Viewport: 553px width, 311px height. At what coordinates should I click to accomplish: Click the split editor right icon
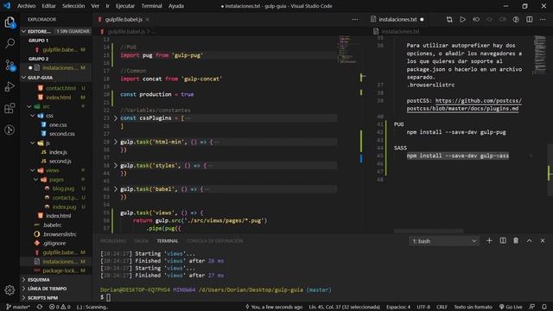click(530, 19)
